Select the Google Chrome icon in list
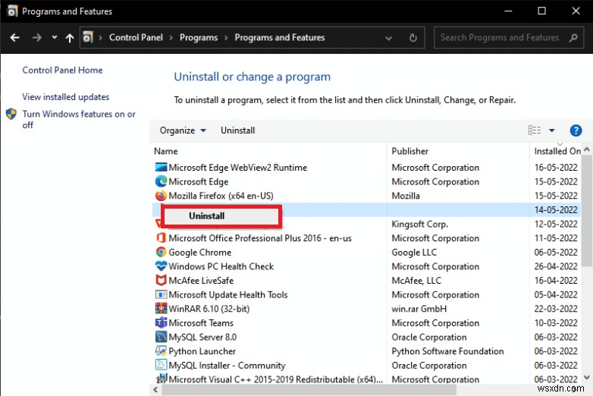Screen dimensions: 593x396 (161, 253)
